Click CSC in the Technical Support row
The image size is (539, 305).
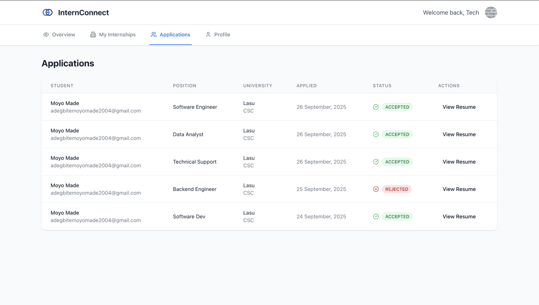click(248, 165)
